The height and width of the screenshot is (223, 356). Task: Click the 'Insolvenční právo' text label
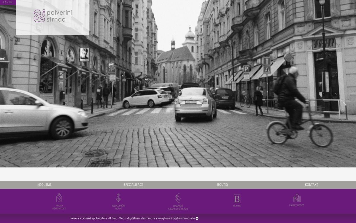(118, 207)
